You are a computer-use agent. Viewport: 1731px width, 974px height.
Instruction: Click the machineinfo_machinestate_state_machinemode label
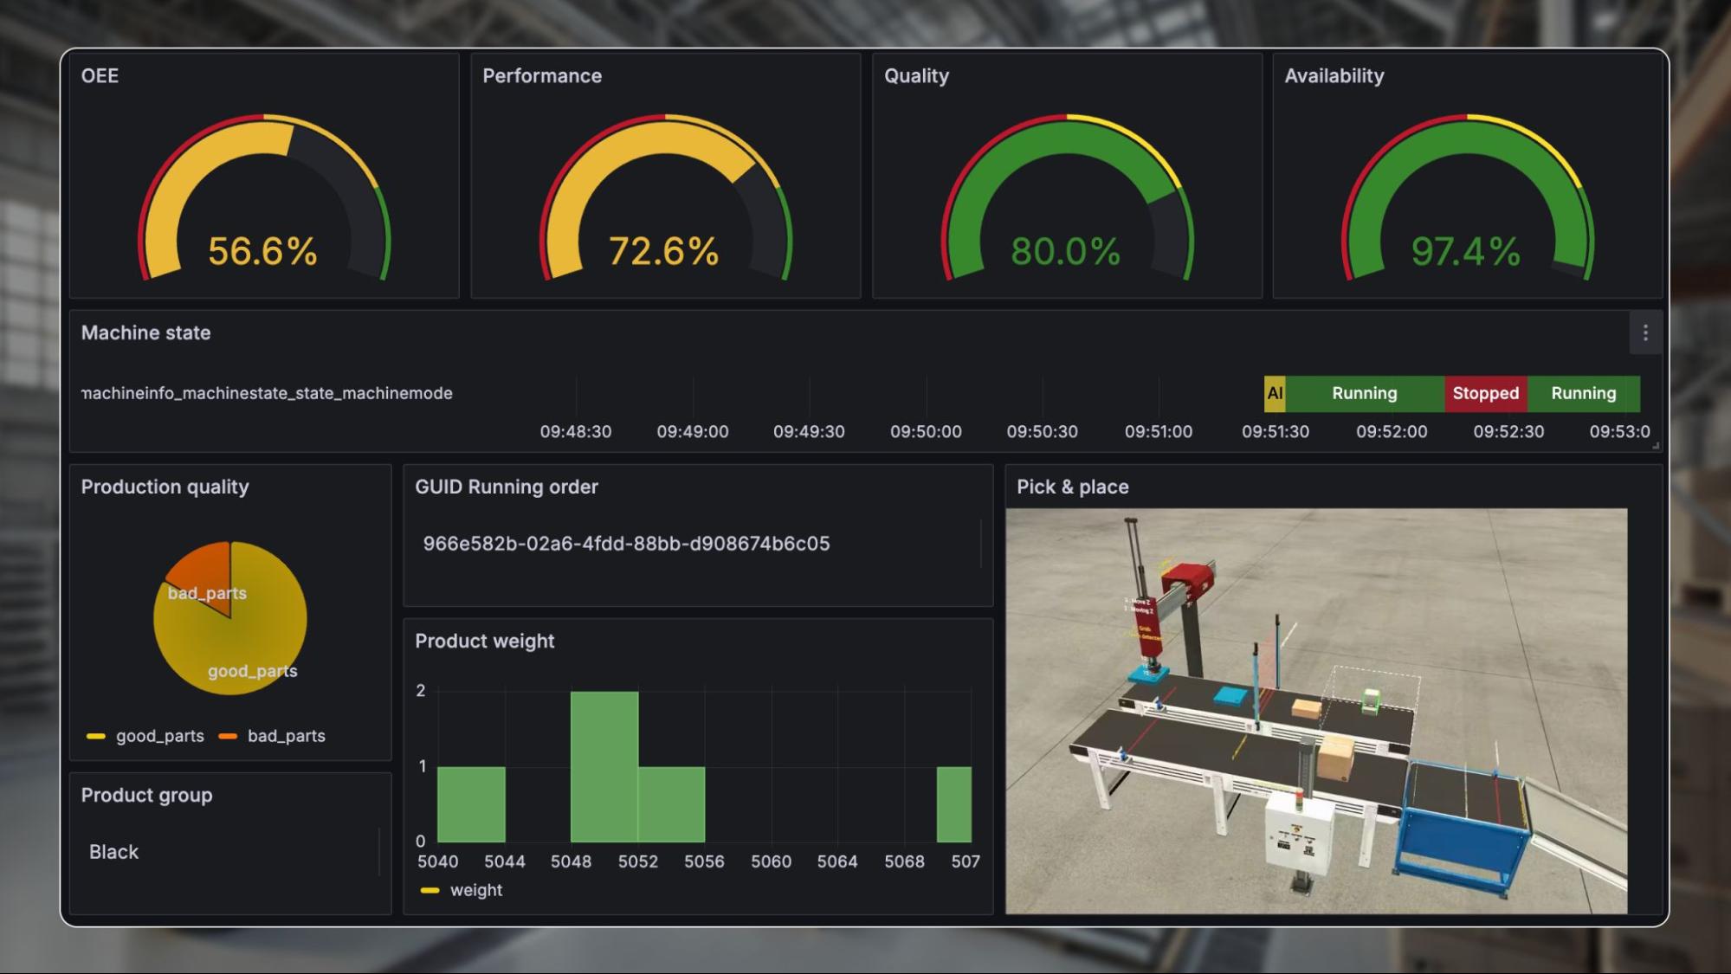[266, 392]
